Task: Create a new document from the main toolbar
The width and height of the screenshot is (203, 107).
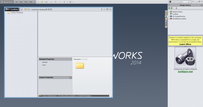Action: 38,2
